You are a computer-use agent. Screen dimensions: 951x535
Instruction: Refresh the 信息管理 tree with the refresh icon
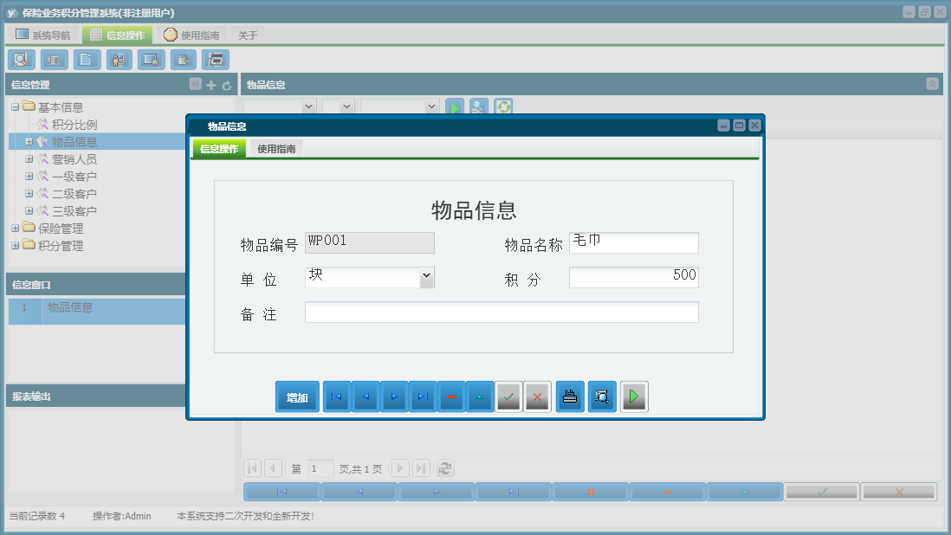pyautogui.click(x=225, y=84)
